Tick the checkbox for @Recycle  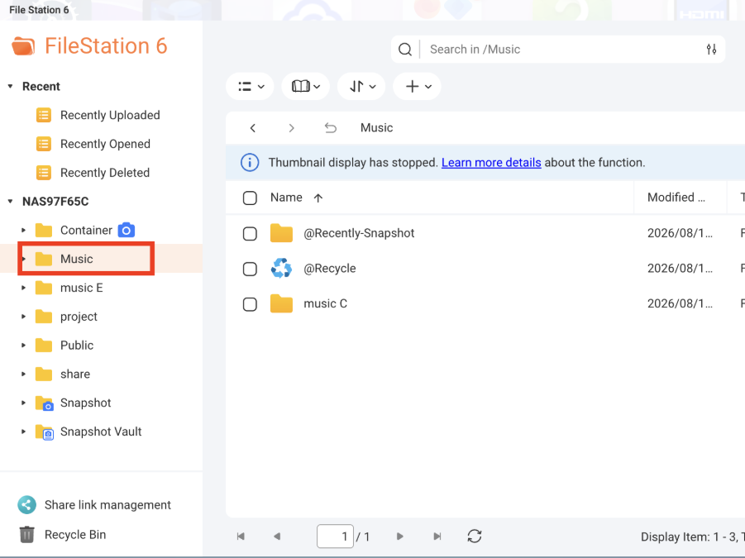(x=250, y=269)
